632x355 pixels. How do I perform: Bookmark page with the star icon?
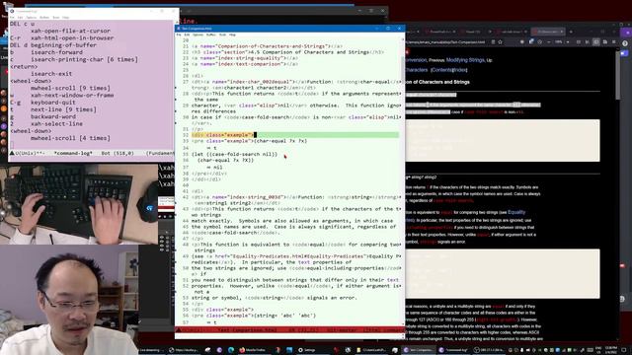500,42
